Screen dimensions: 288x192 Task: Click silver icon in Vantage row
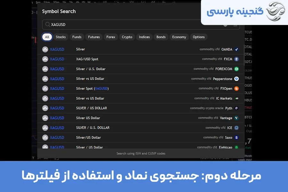coord(45,118)
